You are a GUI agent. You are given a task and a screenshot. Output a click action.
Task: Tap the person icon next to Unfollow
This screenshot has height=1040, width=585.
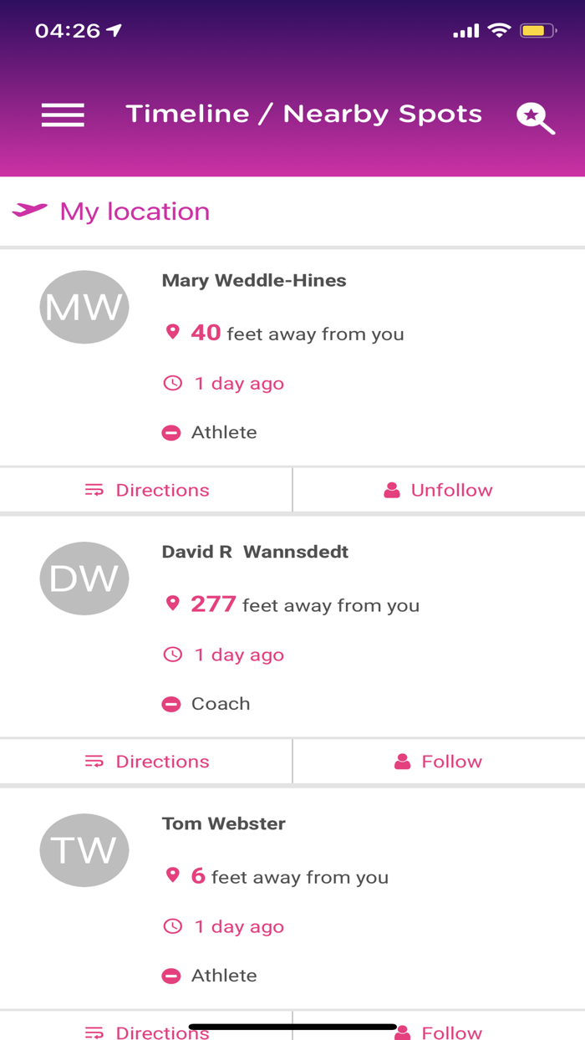(x=393, y=489)
